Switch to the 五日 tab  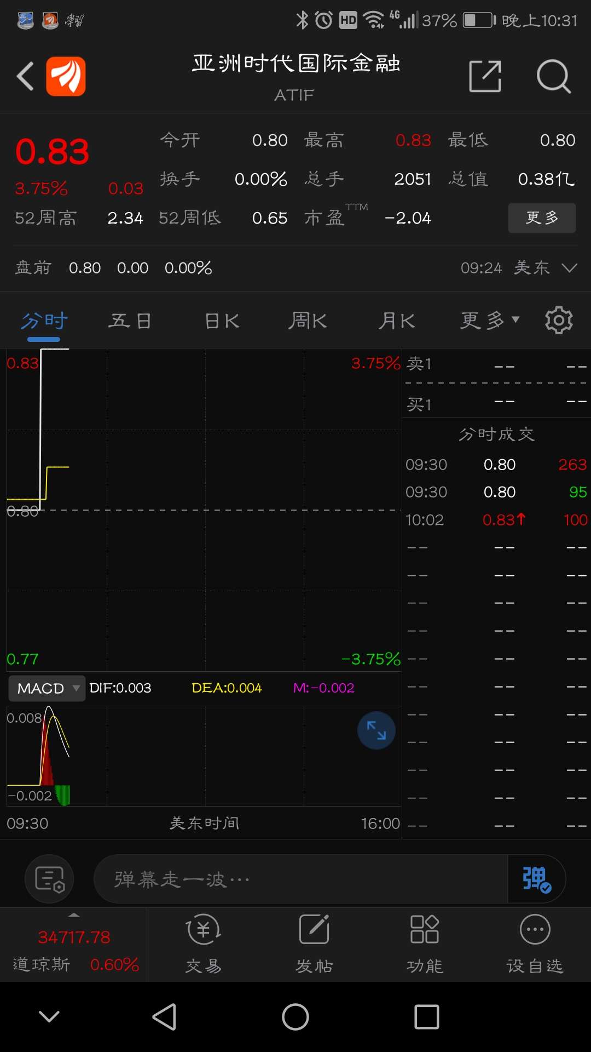click(130, 321)
